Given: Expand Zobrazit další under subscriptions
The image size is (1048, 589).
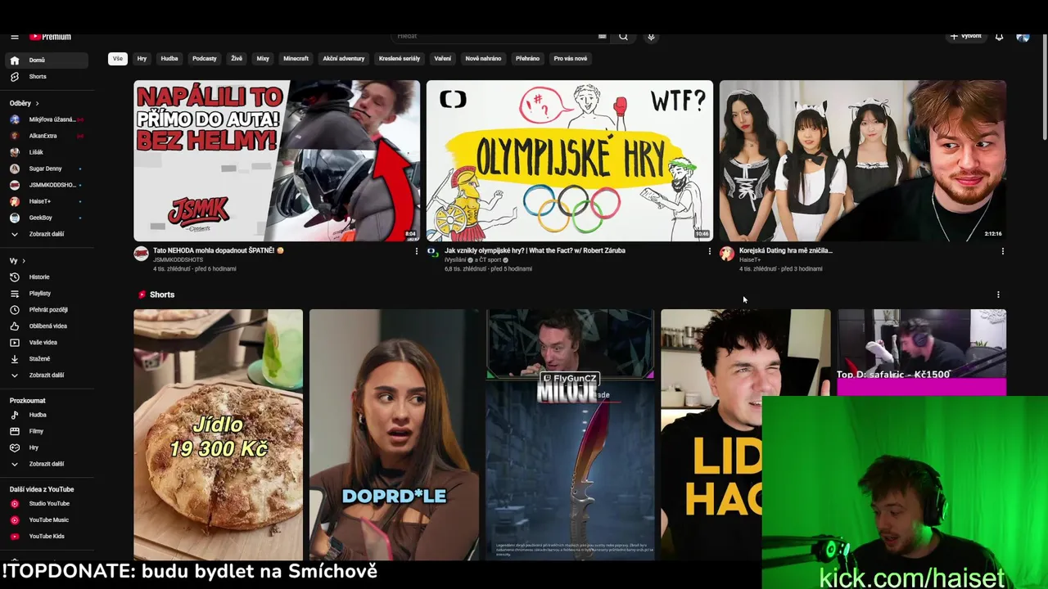Looking at the screenshot, I should [x=46, y=234].
